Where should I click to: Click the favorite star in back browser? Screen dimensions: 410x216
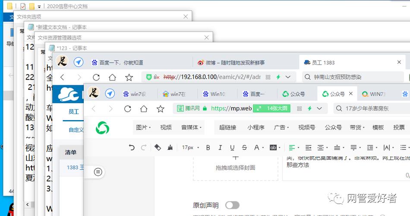129,77
